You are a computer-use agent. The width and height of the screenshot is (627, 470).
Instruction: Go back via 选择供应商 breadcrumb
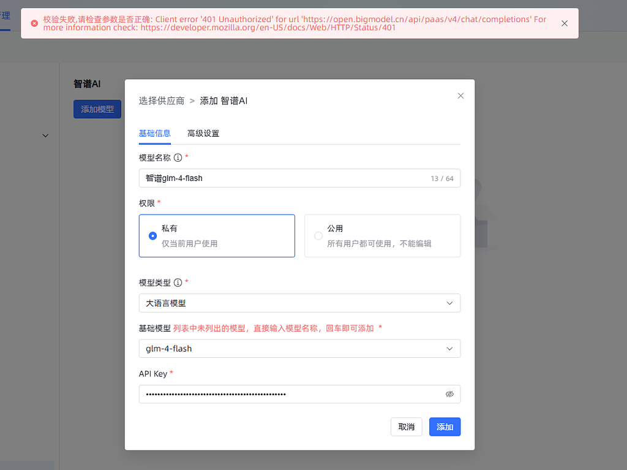click(x=162, y=100)
